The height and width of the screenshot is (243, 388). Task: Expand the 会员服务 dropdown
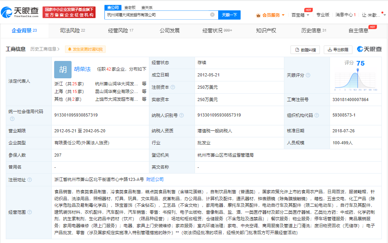point(283,15)
